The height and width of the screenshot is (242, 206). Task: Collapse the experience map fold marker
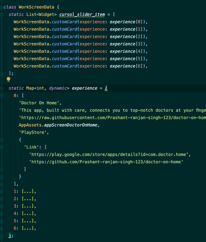tap(1, 89)
